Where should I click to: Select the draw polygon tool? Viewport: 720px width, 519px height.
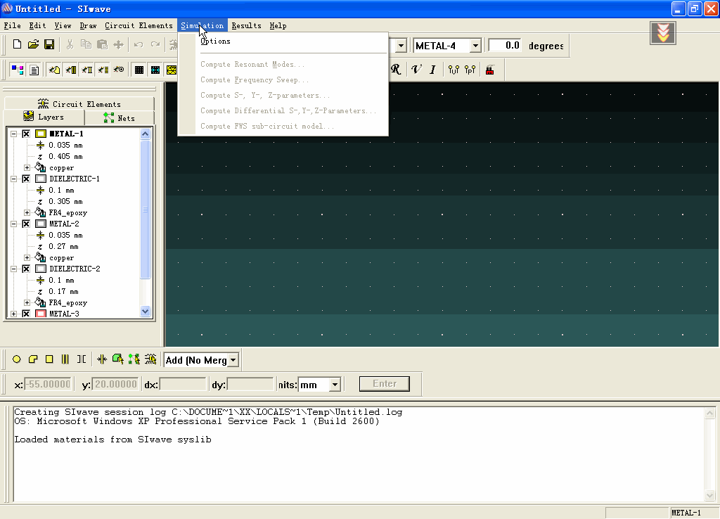[x=32, y=359]
